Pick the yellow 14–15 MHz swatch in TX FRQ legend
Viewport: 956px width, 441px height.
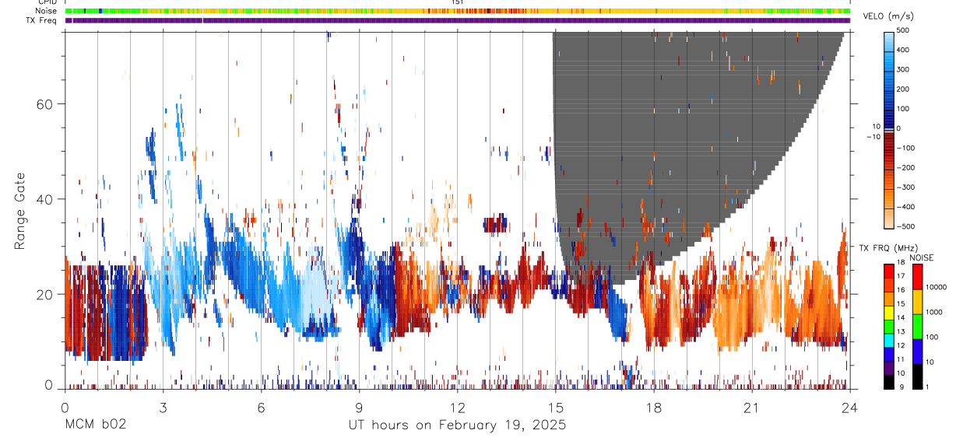889,311
